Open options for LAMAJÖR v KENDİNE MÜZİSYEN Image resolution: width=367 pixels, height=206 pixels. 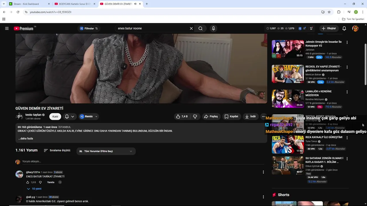click(347, 92)
